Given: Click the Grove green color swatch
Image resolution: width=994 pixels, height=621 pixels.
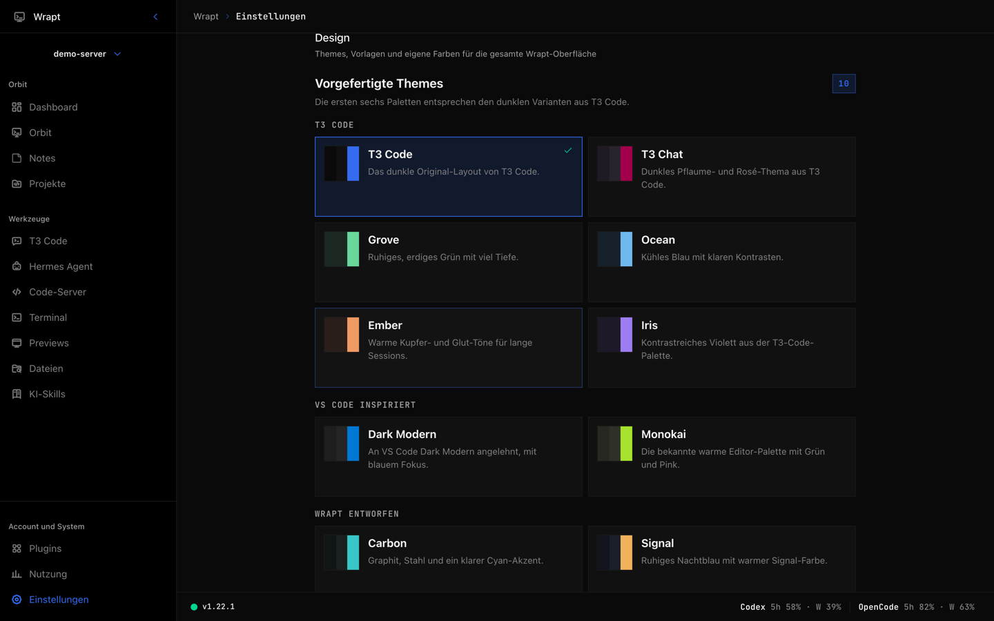Looking at the screenshot, I should pos(353,249).
